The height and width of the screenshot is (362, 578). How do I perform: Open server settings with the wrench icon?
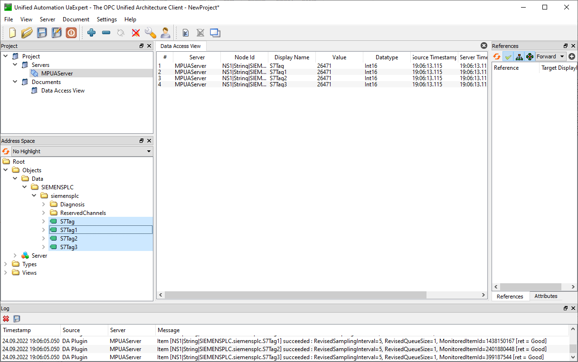pyautogui.click(x=151, y=33)
